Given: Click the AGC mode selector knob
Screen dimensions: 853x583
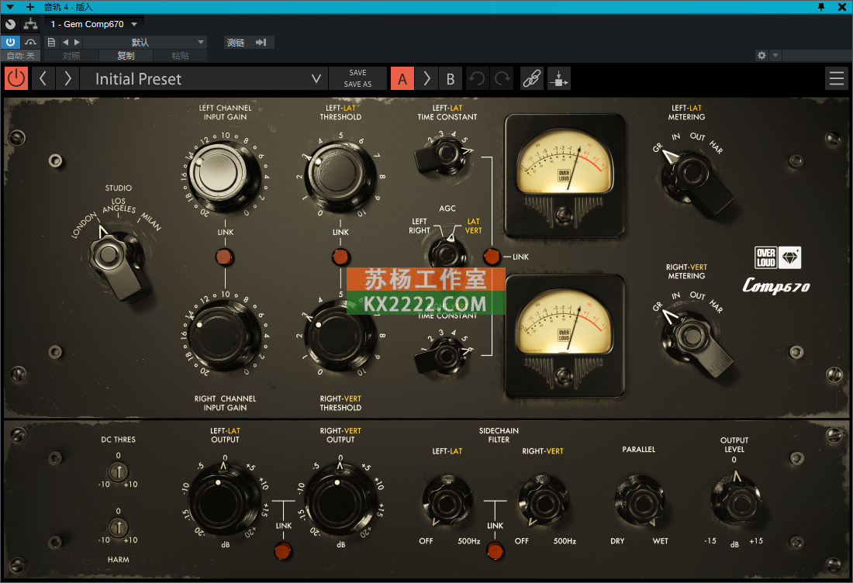Looking at the screenshot, I should coord(447,254).
